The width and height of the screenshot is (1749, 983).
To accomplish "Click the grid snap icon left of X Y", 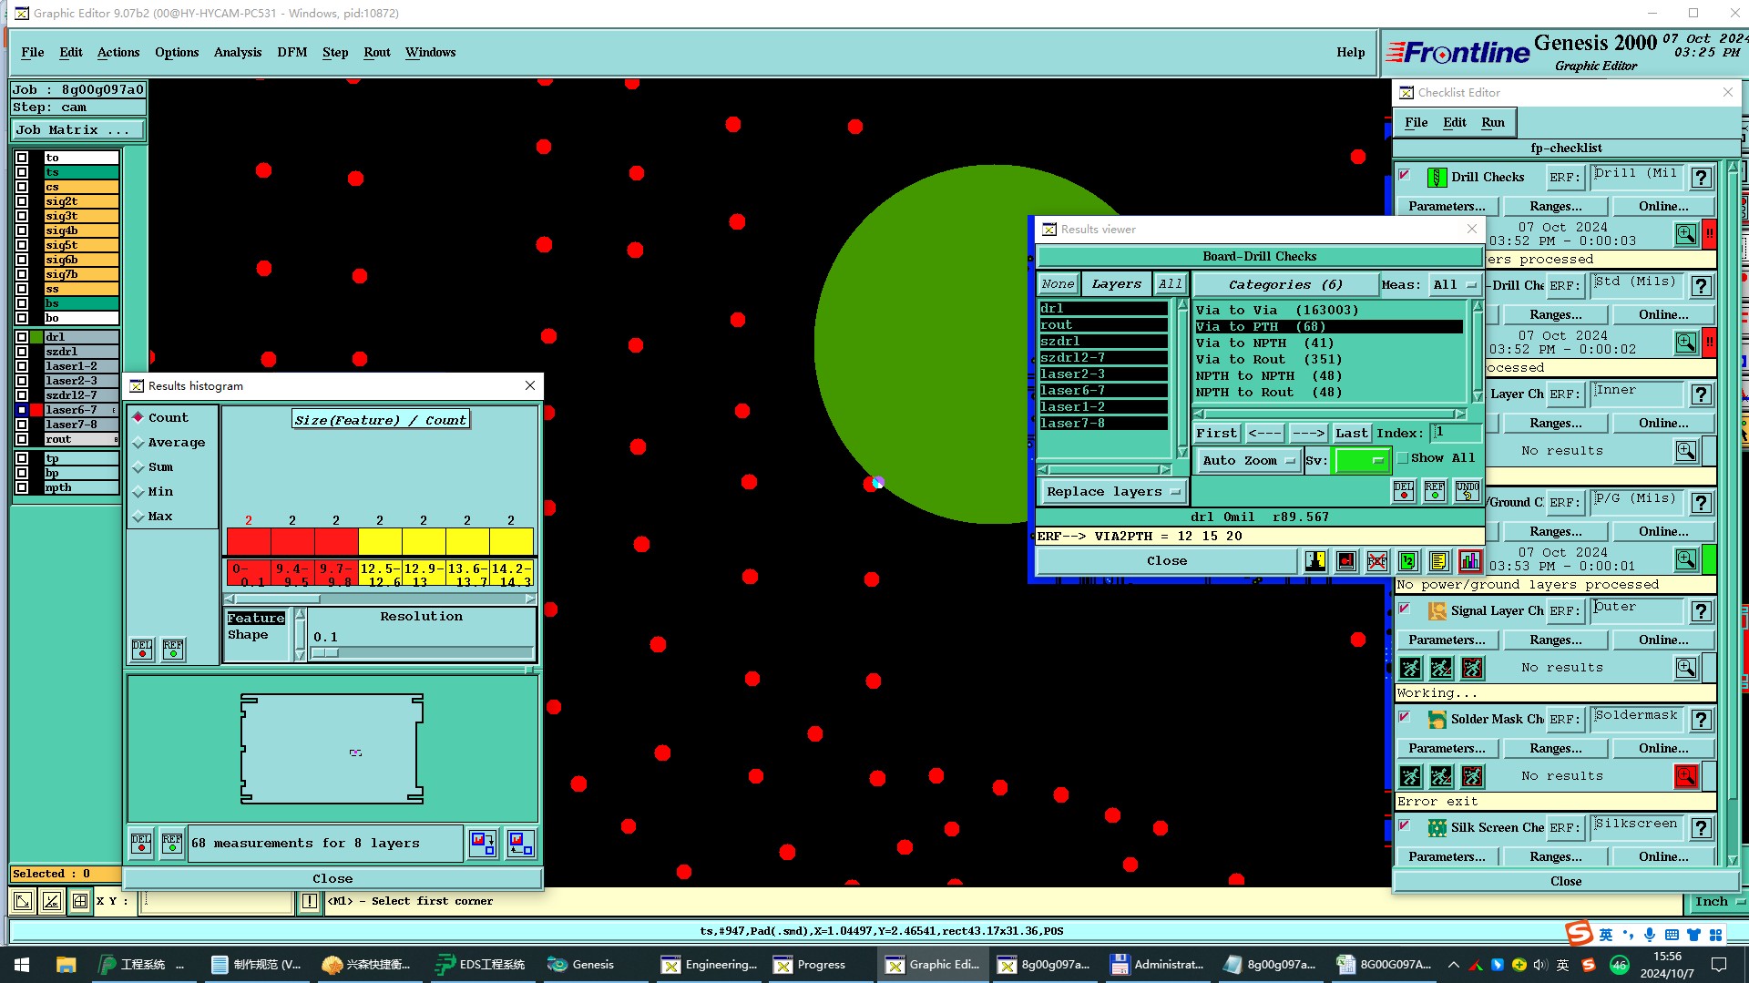I will tap(80, 902).
